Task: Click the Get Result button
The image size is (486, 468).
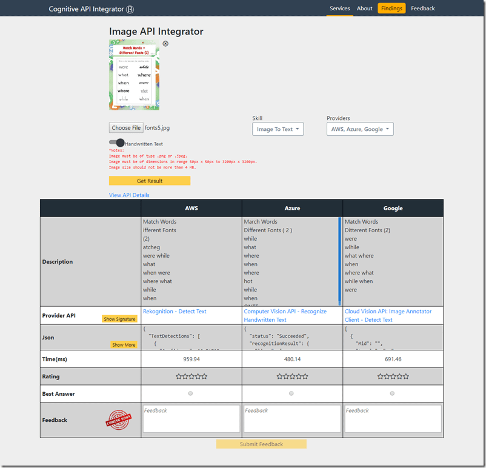Action: pos(150,181)
